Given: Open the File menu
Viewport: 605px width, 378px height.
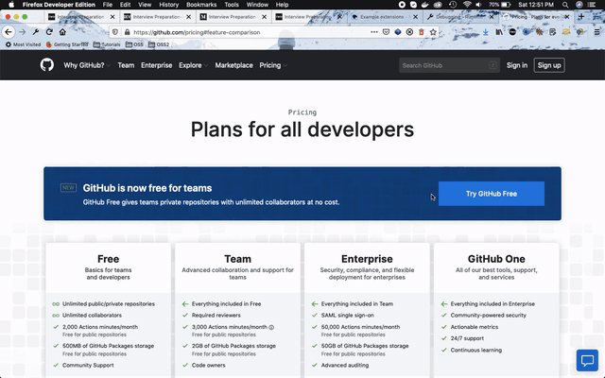Looking at the screenshot, I should click(107, 5).
